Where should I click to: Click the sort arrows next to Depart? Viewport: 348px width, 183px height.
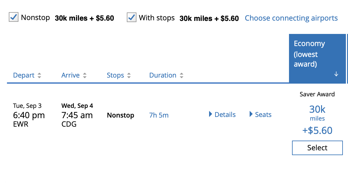tap(39, 76)
